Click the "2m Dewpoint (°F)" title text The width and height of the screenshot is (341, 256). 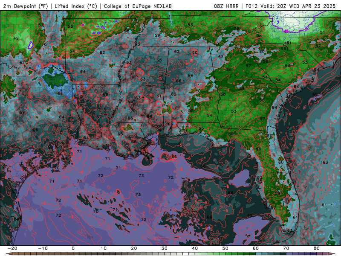[26, 6]
